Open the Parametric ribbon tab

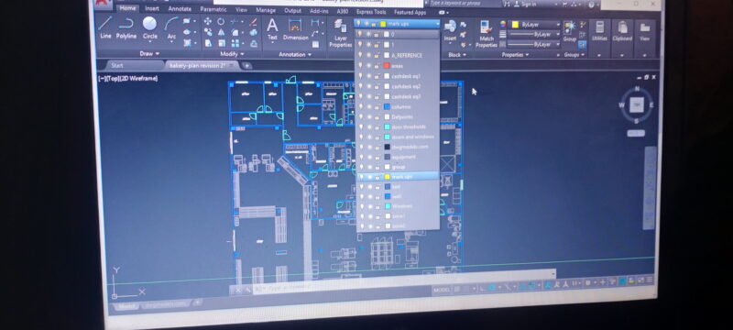[213, 9]
